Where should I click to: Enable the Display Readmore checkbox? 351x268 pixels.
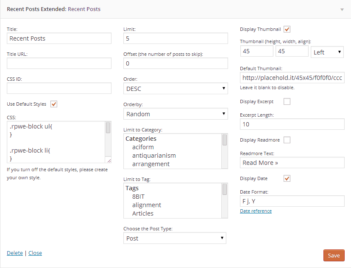(x=287, y=140)
